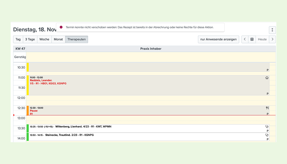This screenshot has width=287, height=164.
Task: Go to previous day with left chevron
Action: pyautogui.click(x=245, y=39)
